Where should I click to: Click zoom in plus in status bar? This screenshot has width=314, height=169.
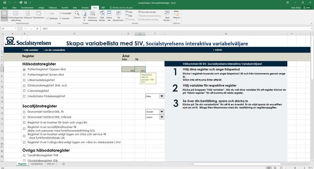[x=304, y=168]
